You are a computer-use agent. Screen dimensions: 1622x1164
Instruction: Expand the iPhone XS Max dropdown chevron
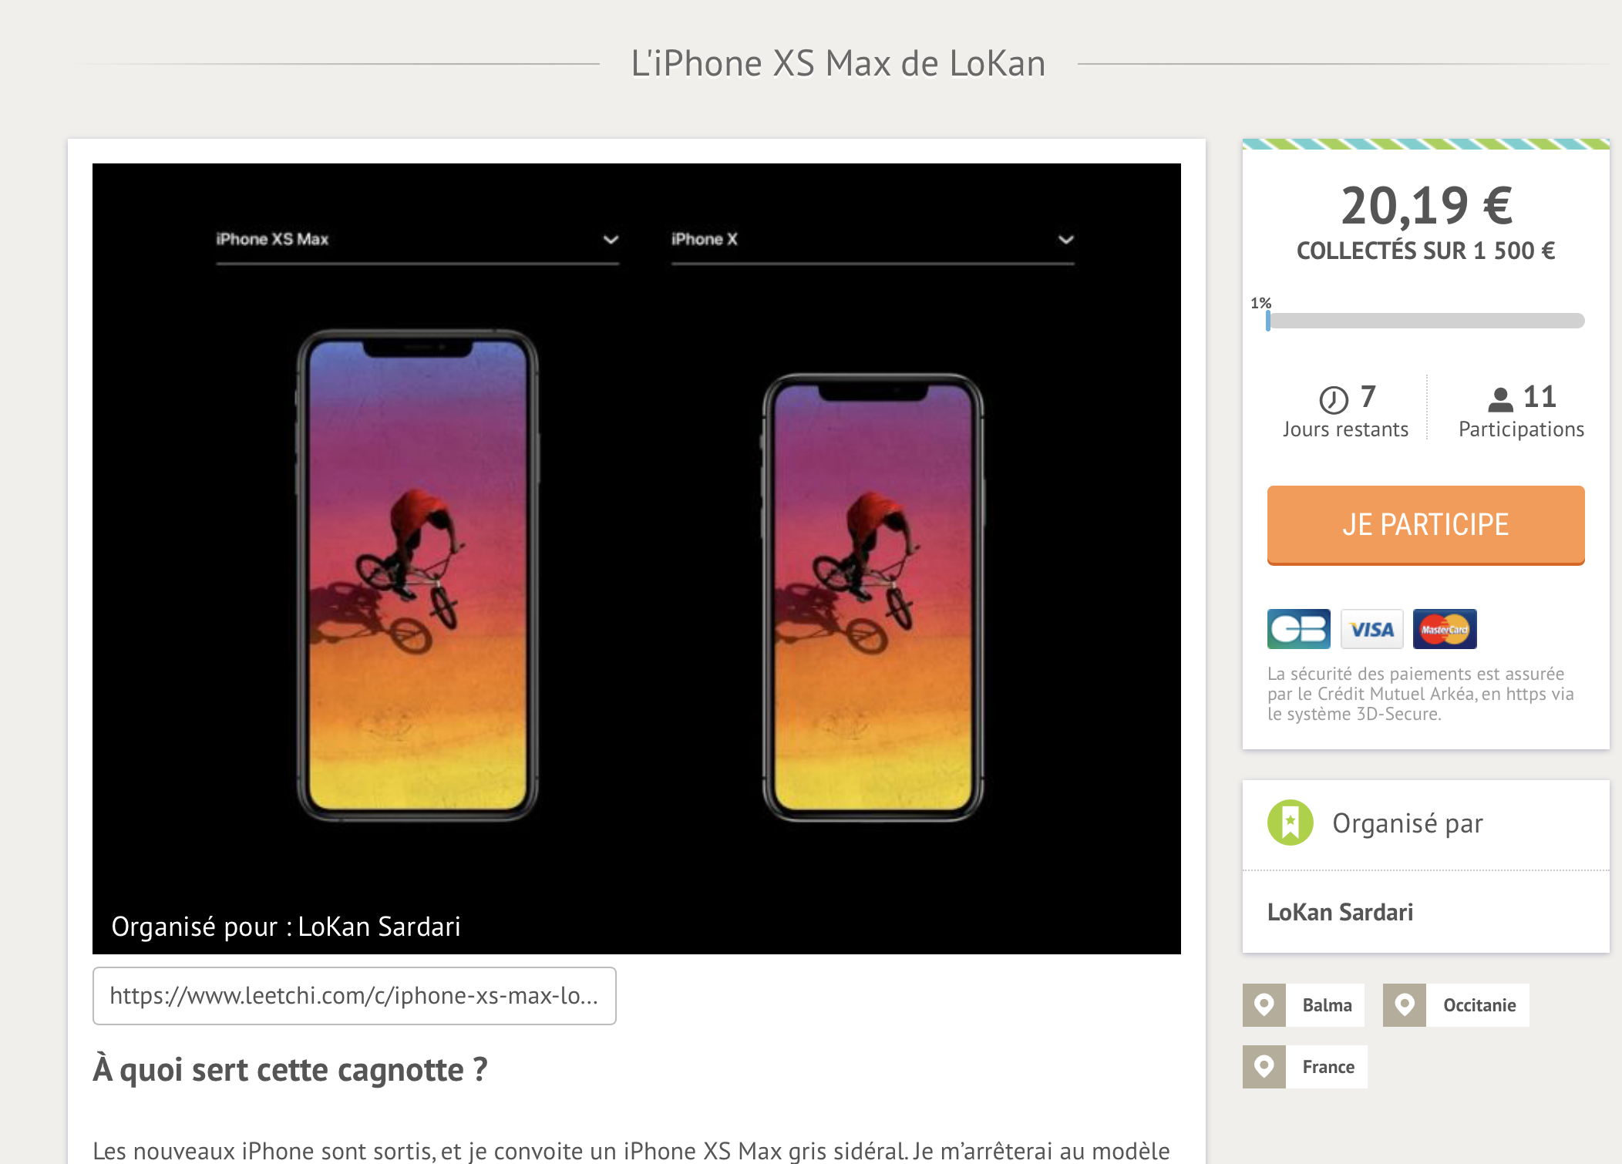[611, 240]
